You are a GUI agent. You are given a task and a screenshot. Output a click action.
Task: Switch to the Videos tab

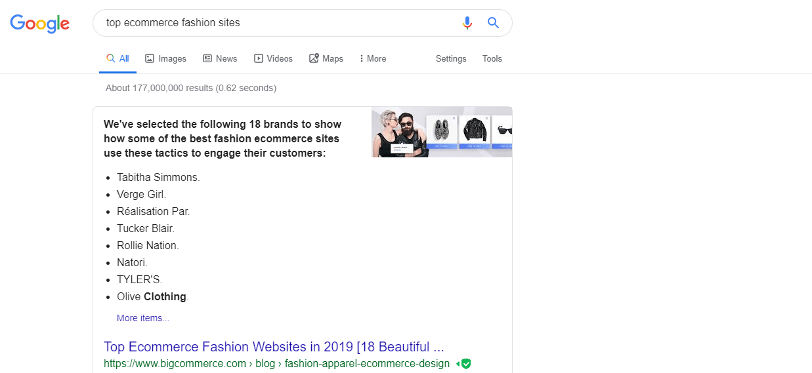point(274,59)
